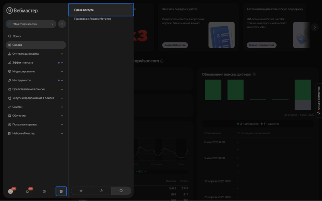Select system theme monitor icon
This screenshot has width=322, height=201.
point(121,191)
